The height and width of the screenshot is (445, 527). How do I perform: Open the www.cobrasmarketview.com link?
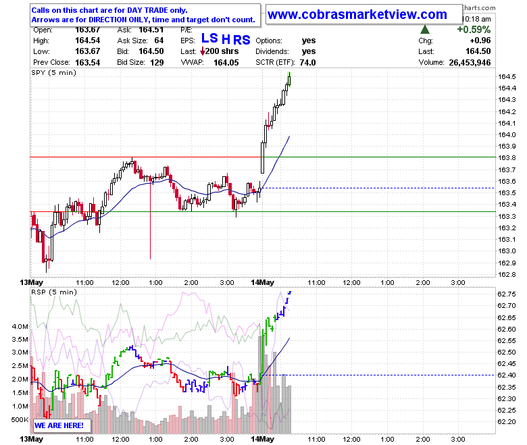[357, 14]
